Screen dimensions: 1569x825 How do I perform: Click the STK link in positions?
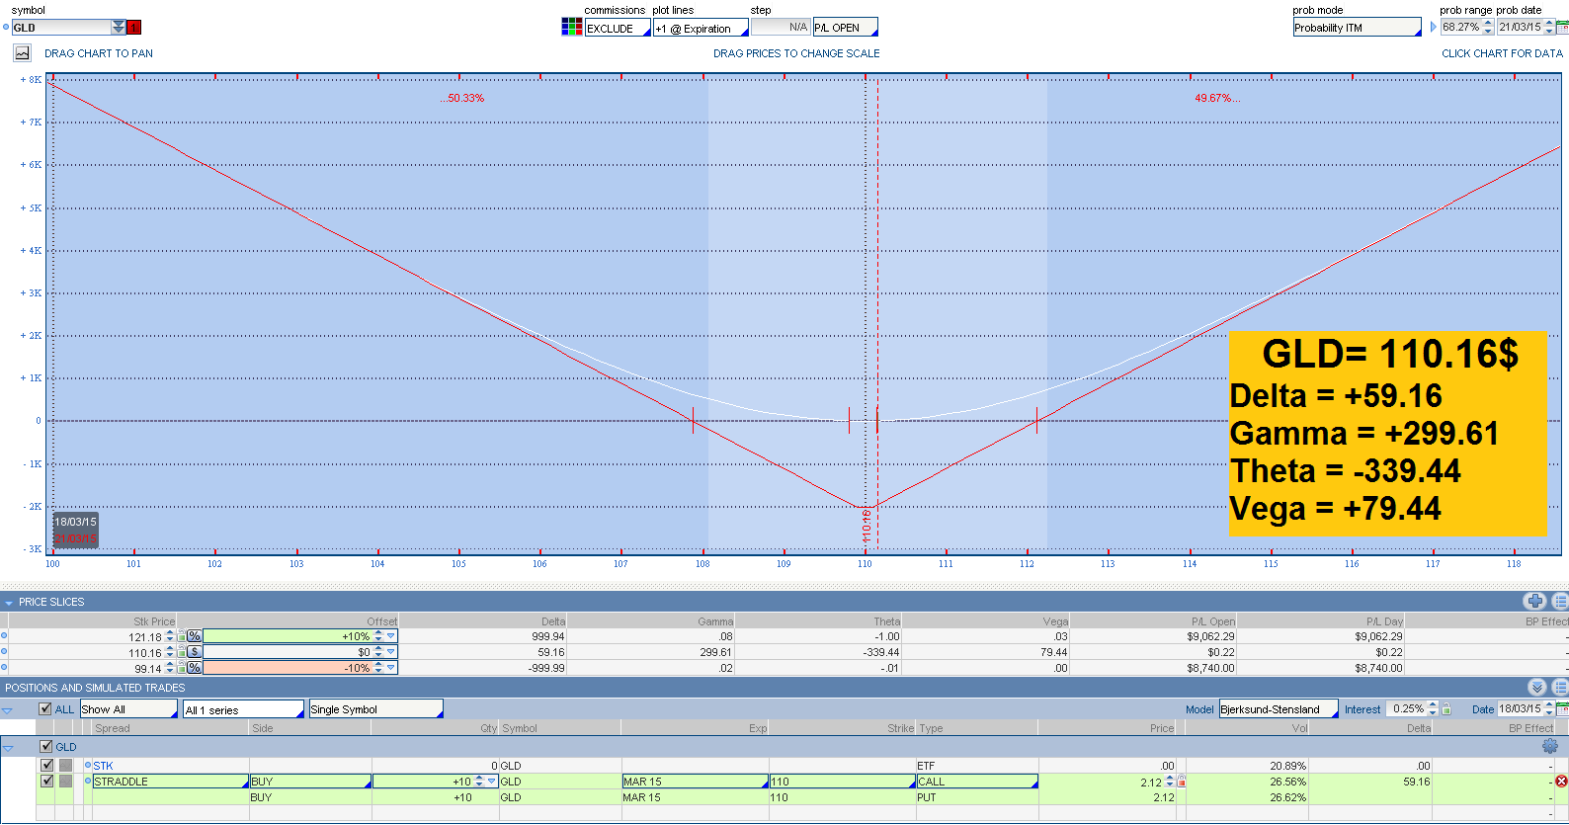coord(103,766)
